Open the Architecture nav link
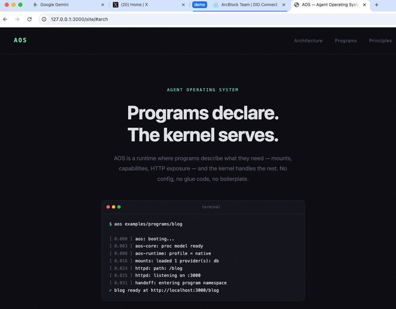This screenshot has height=309, width=396. [x=308, y=41]
